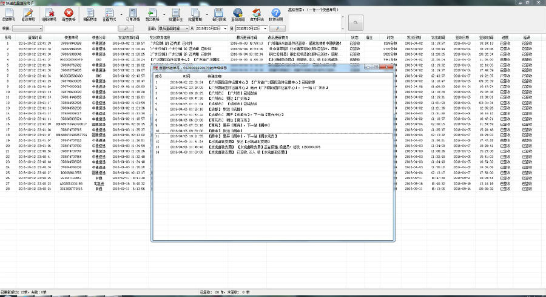Select detail row 13 正在投递 entry

[x=274, y=147]
